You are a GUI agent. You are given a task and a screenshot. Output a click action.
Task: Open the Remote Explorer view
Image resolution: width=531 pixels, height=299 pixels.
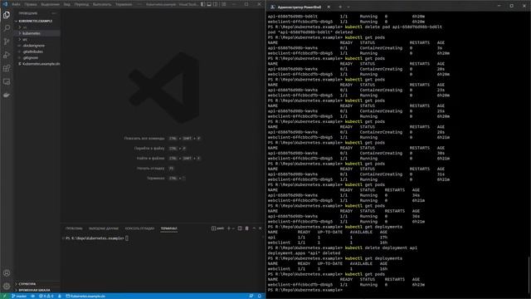(x=7, y=81)
